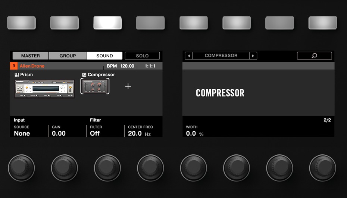Toggle the Filter Off parameter
Image resolution: width=347 pixels, height=198 pixels.
(x=95, y=133)
